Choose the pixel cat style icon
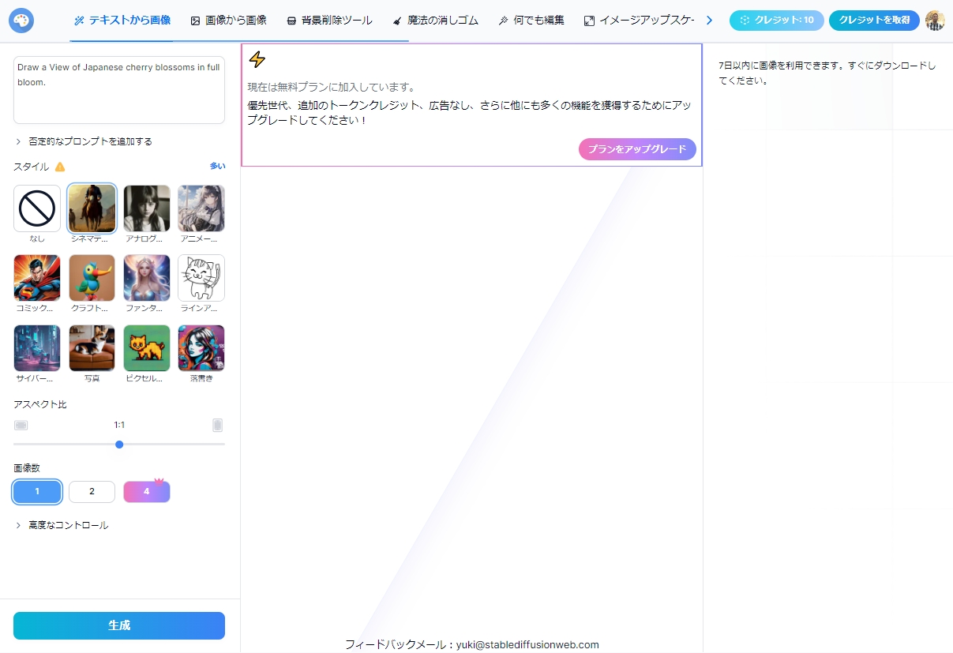 point(147,348)
